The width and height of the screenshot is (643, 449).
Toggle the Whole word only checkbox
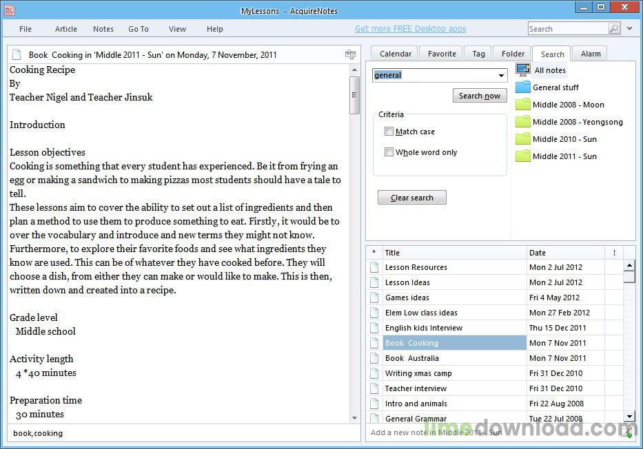coord(389,152)
